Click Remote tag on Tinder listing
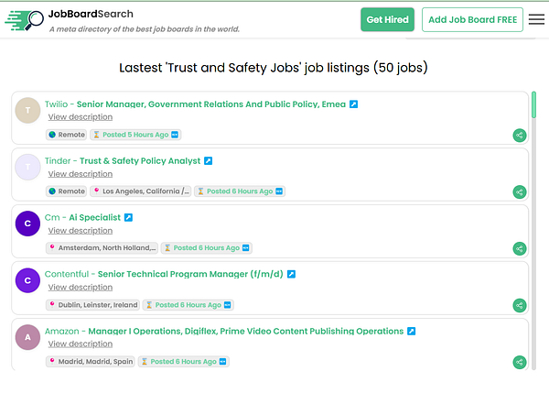The image size is (549, 404). [67, 191]
